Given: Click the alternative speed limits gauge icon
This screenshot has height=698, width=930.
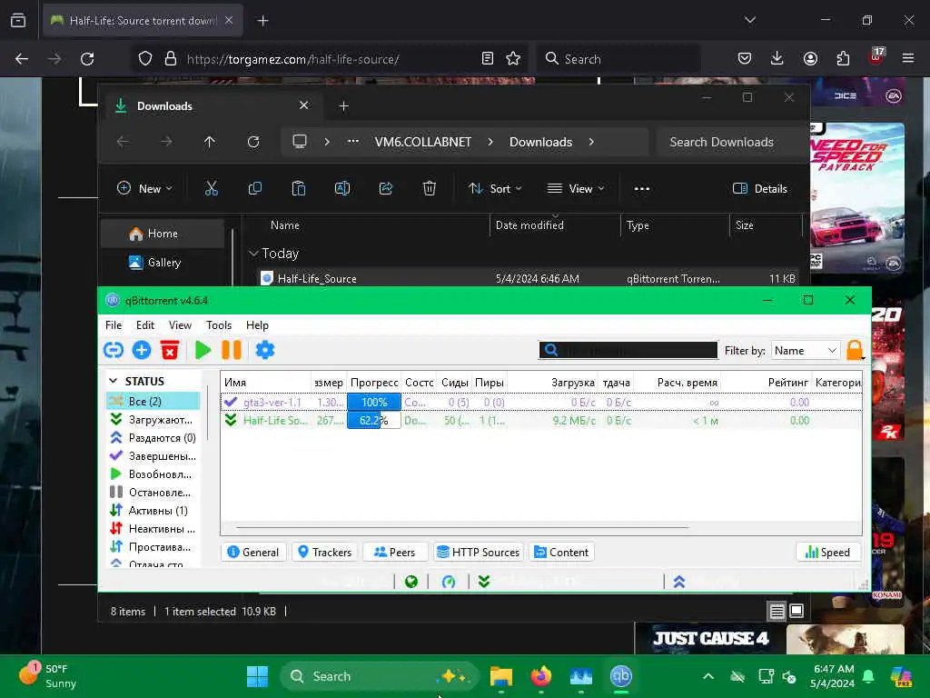Looking at the screenshot, I should pos(449,582).
